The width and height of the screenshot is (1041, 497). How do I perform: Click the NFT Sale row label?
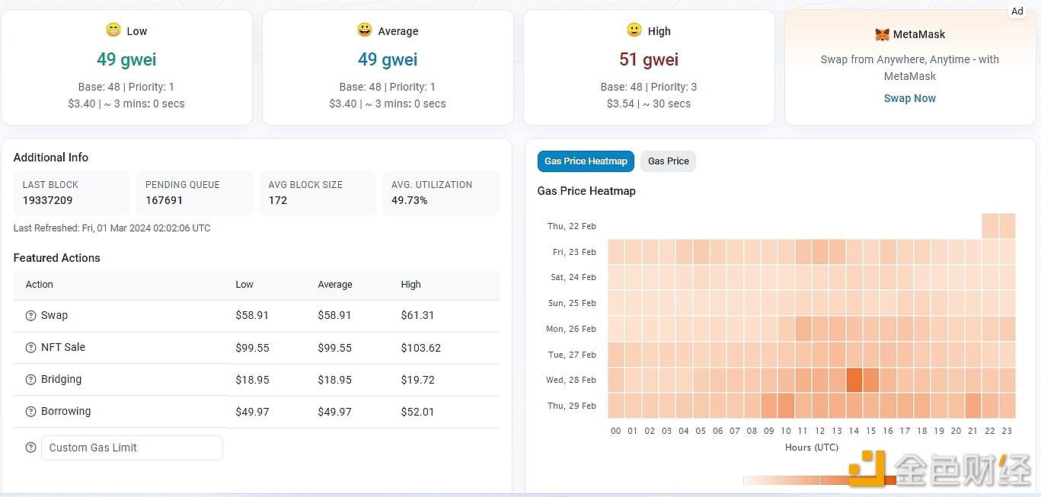(x=63, y=347)
